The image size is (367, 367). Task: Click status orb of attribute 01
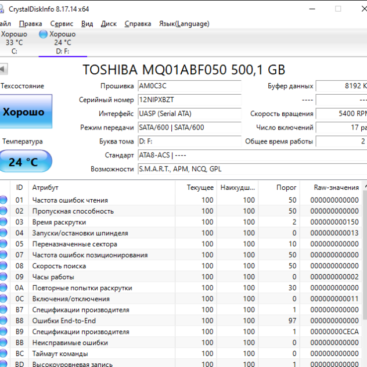click(3, 200)
